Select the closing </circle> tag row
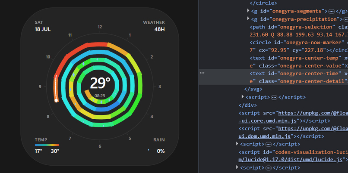 263,3
